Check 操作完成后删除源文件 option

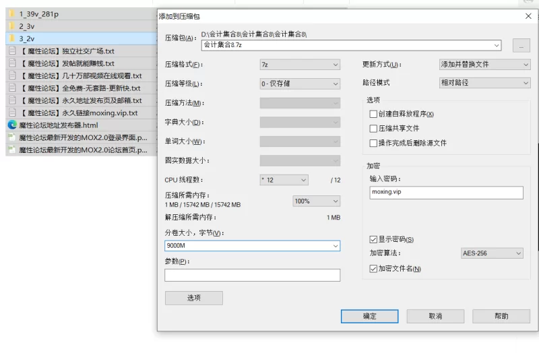point(373,143)
